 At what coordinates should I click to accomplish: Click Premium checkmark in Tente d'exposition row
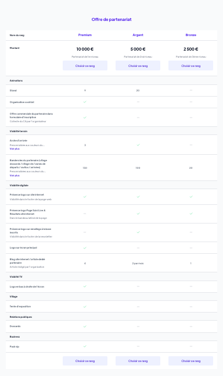(85, 307)
